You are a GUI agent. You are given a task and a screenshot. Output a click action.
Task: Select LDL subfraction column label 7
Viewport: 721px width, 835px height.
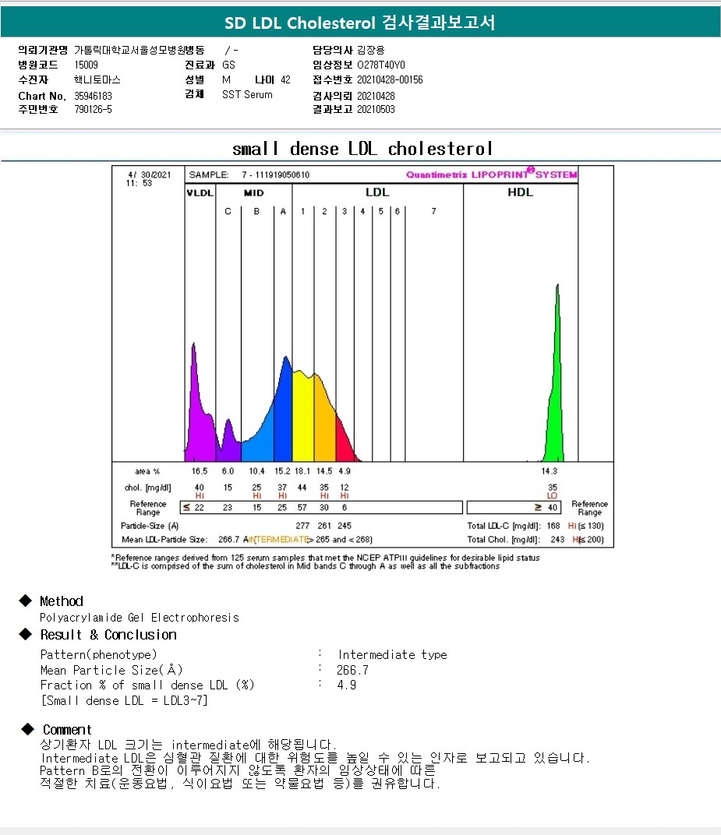coord(434,211)
